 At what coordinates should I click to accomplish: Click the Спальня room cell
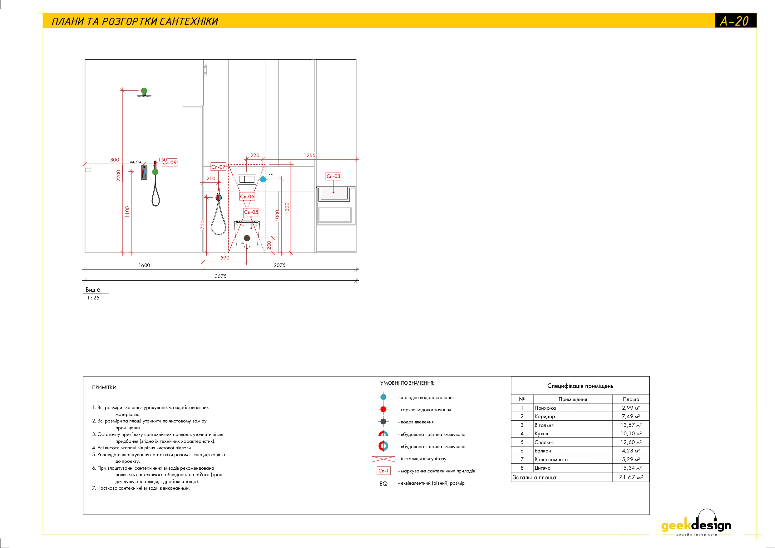click(573, 442)
